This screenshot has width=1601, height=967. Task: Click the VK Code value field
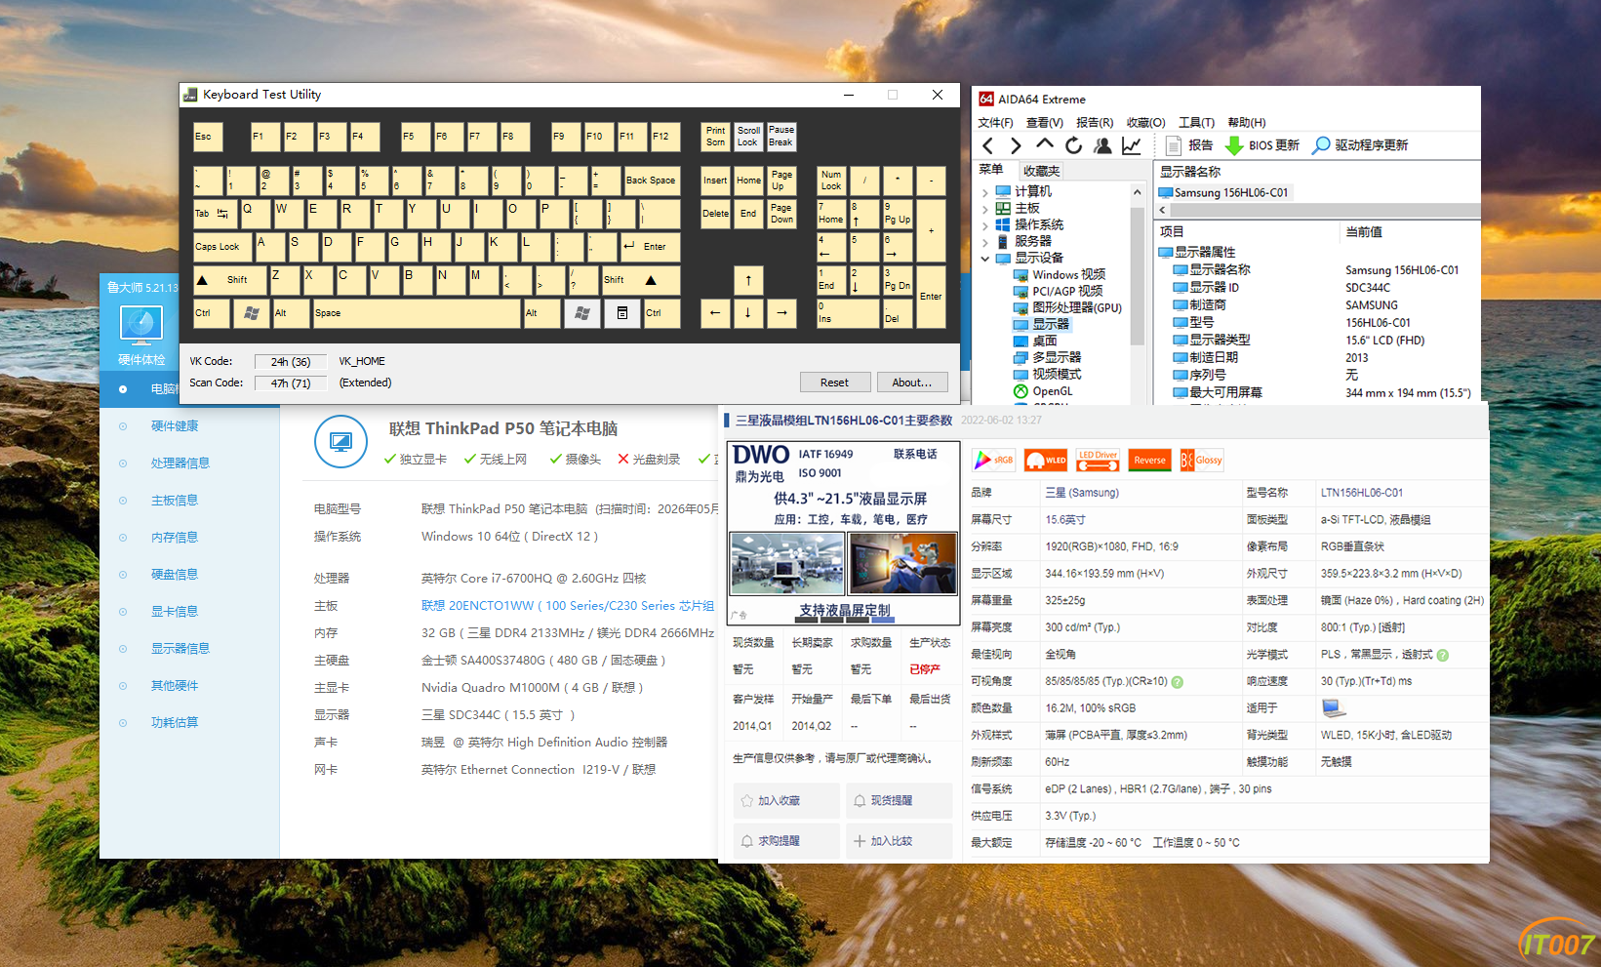coord(291,362)
